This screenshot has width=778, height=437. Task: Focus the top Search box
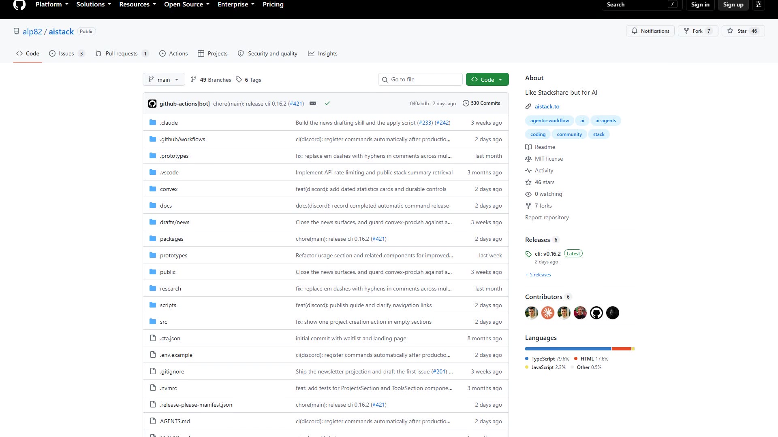click(642, 4)
